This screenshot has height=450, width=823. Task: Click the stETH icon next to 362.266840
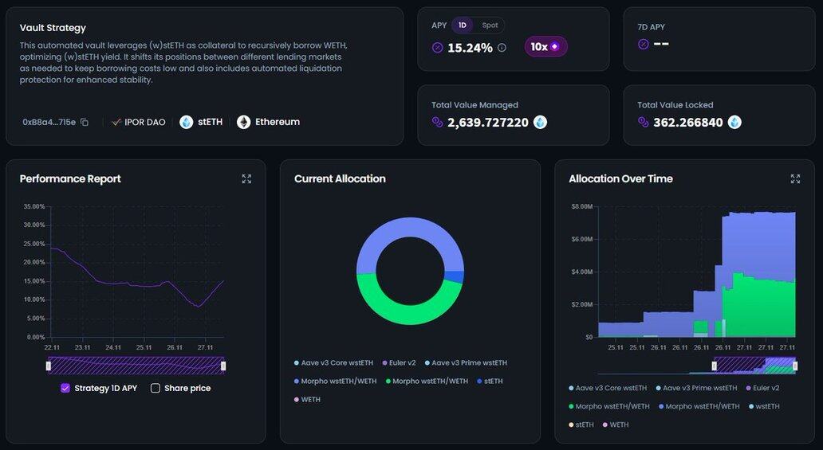734,123
